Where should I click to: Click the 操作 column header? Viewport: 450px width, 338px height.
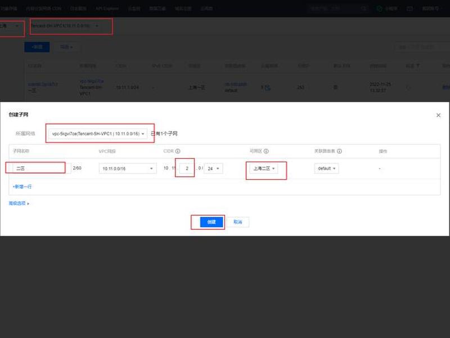(383, 151)
